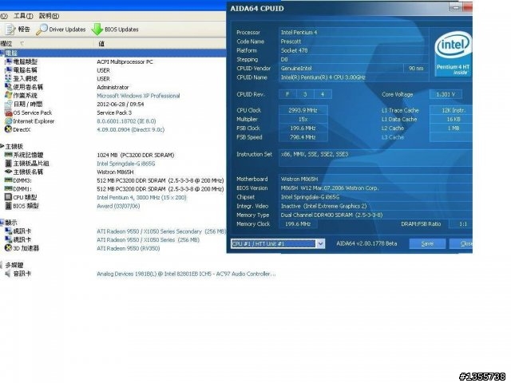Viewport: 511px width, 383px height.
Task: Open Intel Springdale-G i865G link in list
Action: [126, 164]
